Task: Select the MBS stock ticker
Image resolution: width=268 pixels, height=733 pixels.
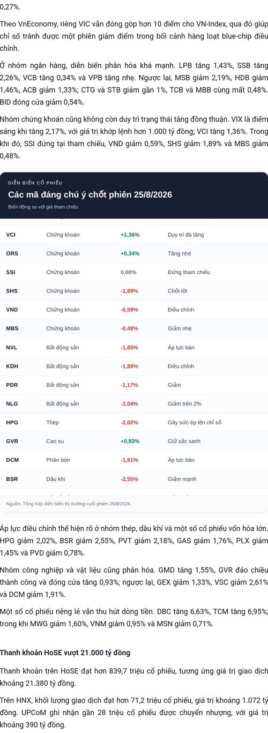Action: click(12, 328)
